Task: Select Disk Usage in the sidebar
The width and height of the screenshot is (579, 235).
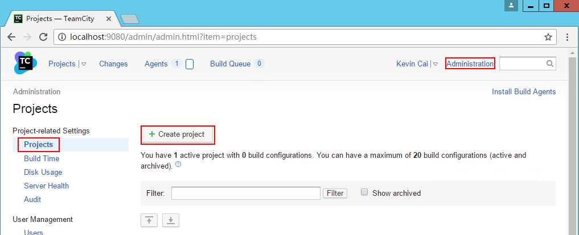Action: [x=43, y=172]
